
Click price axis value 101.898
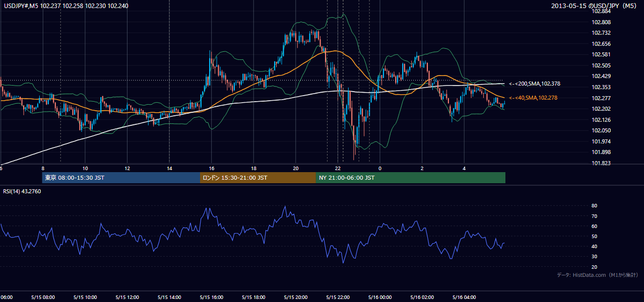(602, 152)
